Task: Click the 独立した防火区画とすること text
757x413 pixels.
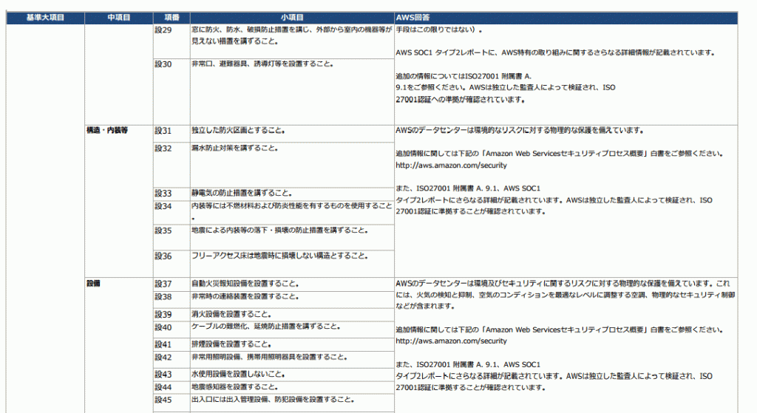Action: pos(238,130)
